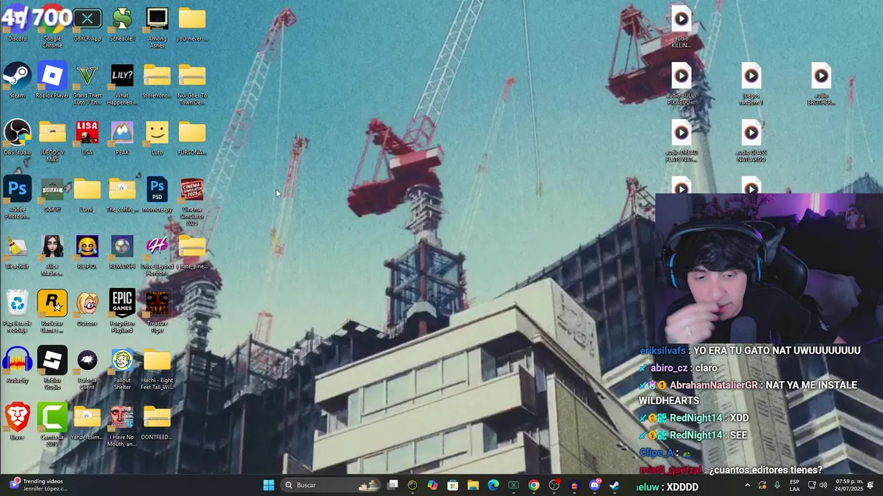Launch Audacity from the desktop

[x=17, y=365]
